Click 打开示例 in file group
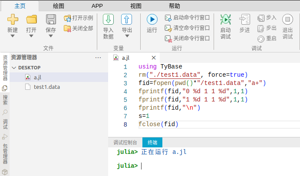This screenshot has height=176, width=300. pyautogui.click(x=79, y=18)
